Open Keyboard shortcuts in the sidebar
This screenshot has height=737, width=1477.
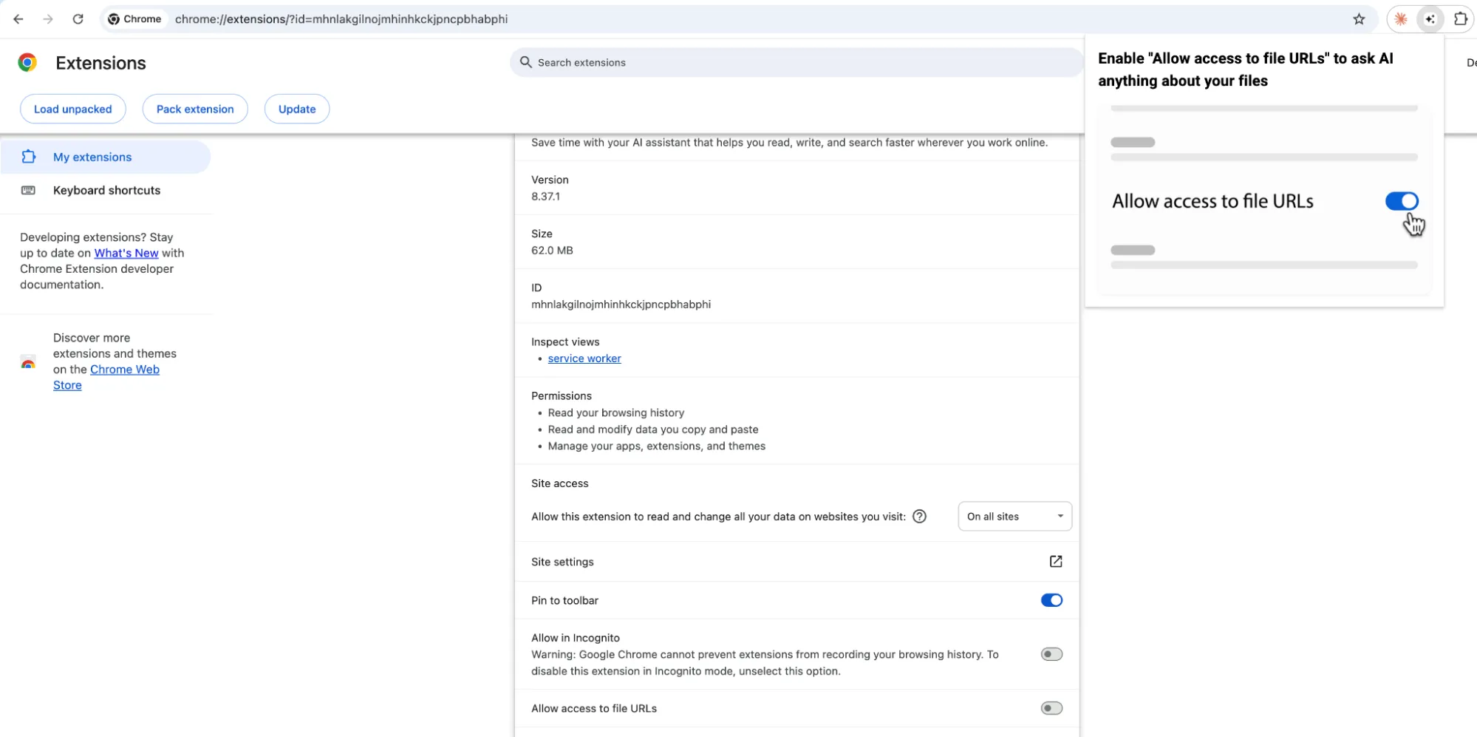coord(106,190)
